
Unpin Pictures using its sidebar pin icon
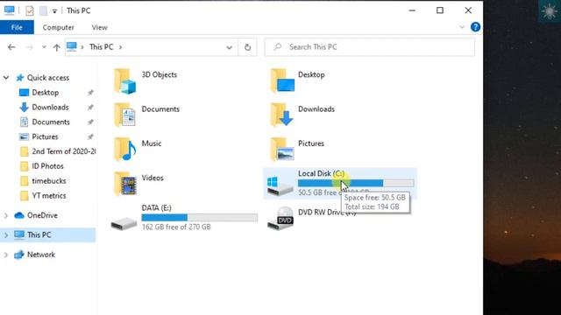[90, 136]
